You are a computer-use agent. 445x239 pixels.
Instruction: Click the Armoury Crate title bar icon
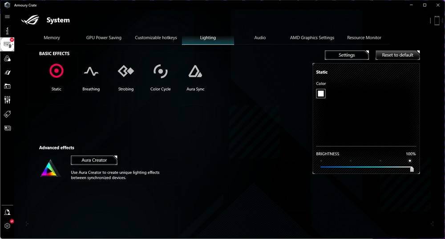click(8, 5)
